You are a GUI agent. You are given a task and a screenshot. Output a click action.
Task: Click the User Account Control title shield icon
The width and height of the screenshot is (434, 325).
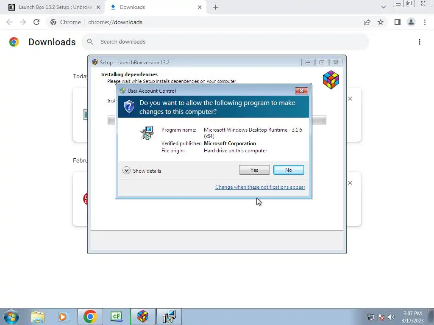[x=122, y=91]
